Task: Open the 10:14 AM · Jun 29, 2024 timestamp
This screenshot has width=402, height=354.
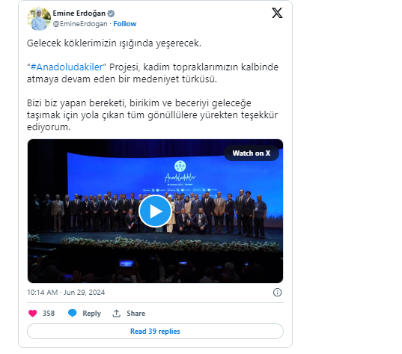Action: pyautogui.click(x=66, y=293)
